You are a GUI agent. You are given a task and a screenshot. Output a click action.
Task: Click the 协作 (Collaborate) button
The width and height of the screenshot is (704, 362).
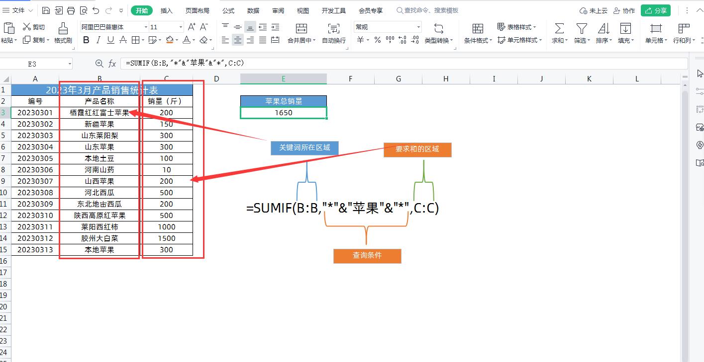point(624,10)
